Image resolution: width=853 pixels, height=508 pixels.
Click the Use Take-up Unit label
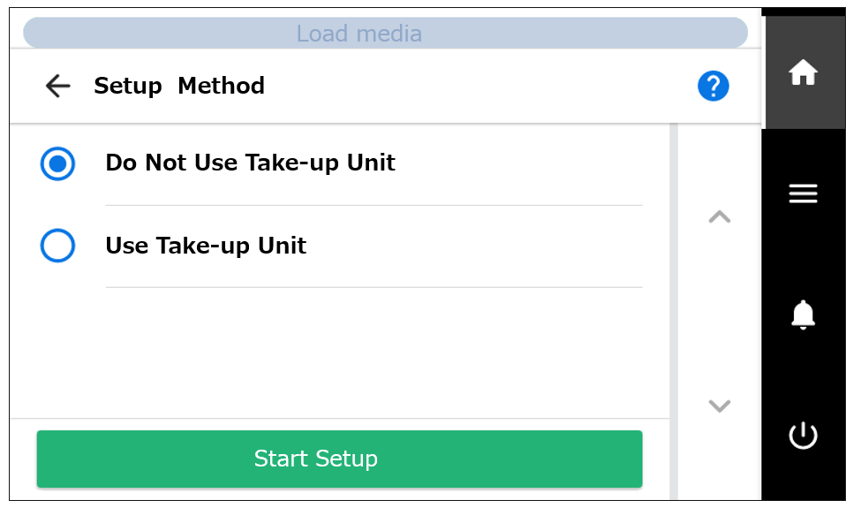click(206, 246)
